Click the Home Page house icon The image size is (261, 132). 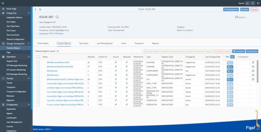pos(3,9)
